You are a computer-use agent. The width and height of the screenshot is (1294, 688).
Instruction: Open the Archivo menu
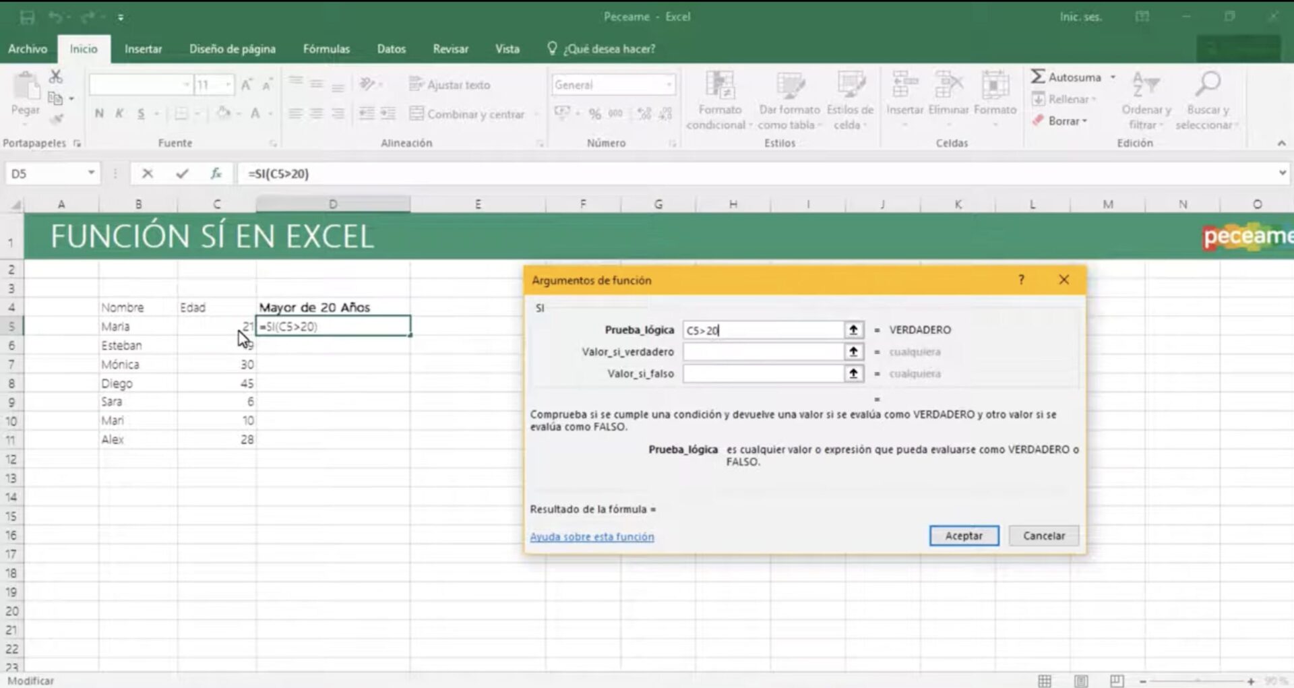[28, 49]
